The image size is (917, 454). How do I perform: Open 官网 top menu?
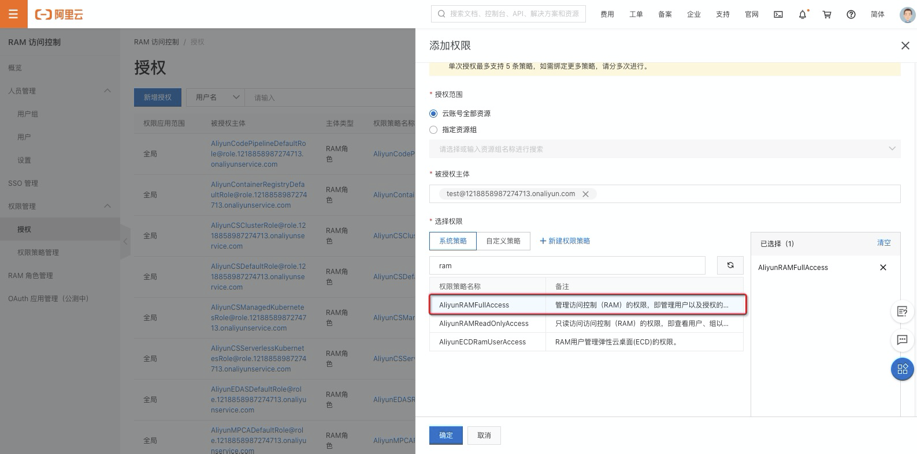pyautogui.click(x=752, y=14)
